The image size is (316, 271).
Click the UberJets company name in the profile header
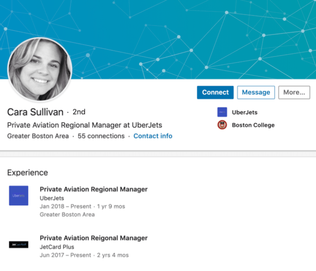(x=244, y=113)
